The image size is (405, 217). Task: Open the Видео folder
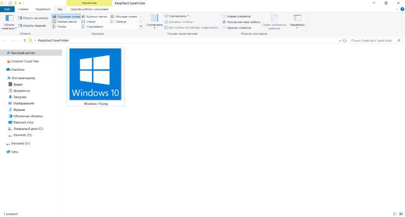click(15, 84)
